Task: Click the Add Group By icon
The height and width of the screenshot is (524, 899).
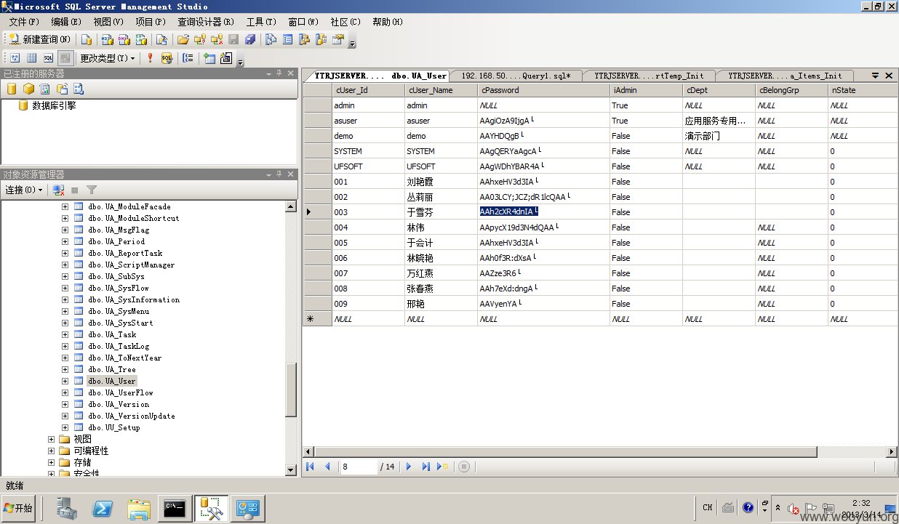Action: click(188, 58)
